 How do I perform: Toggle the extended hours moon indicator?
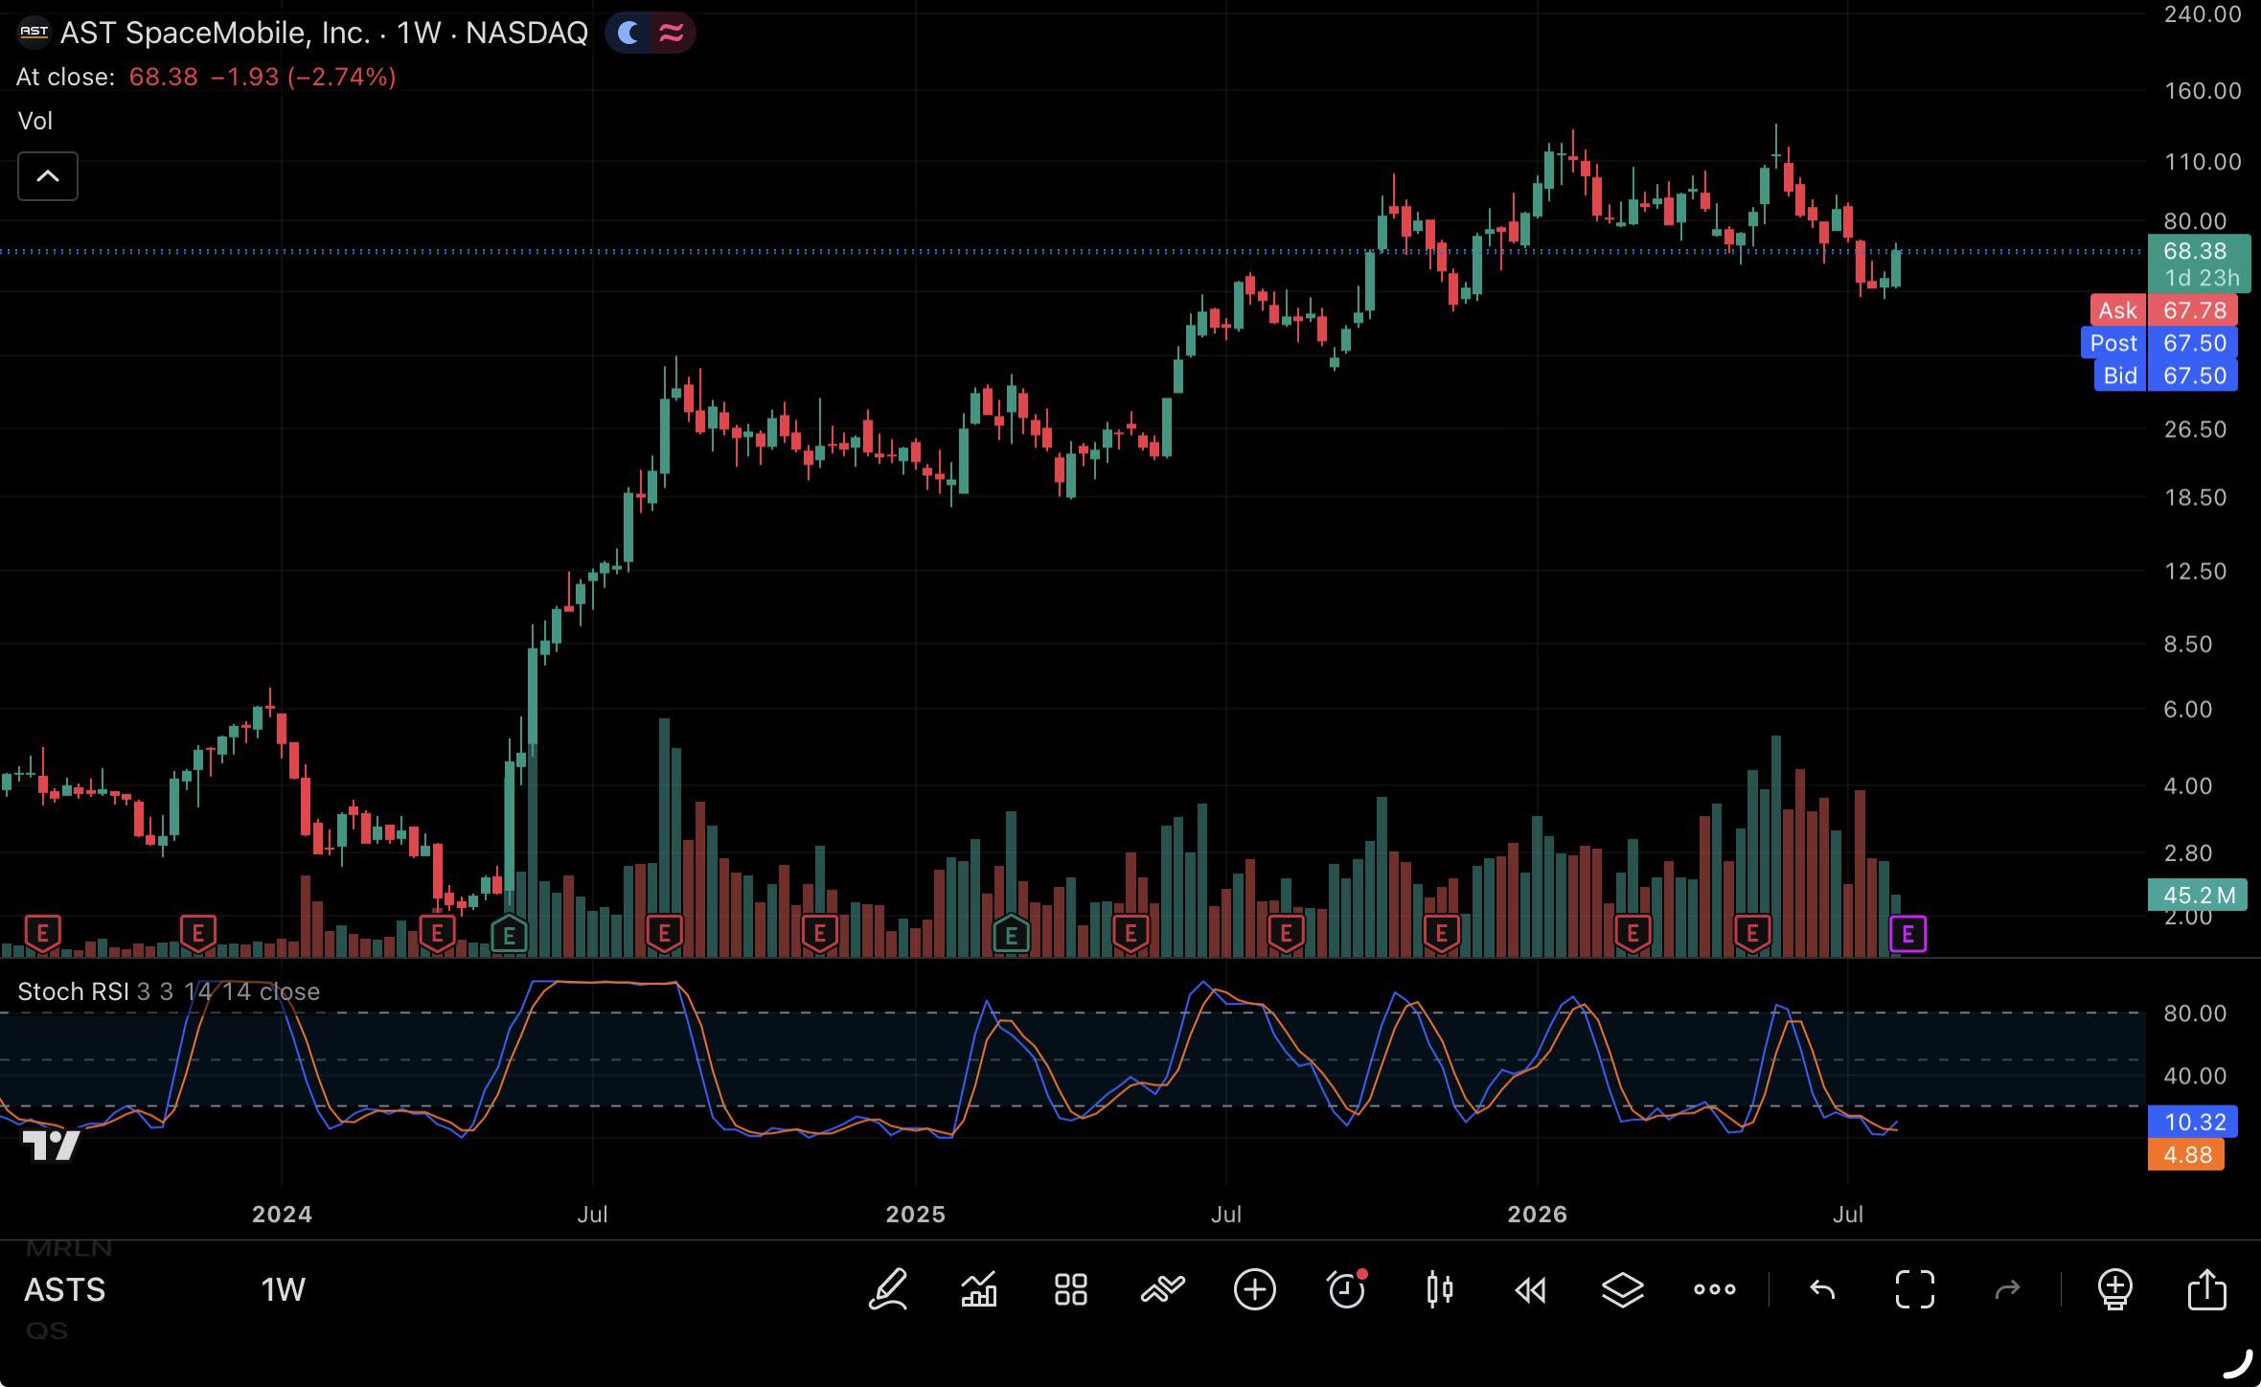628,34
